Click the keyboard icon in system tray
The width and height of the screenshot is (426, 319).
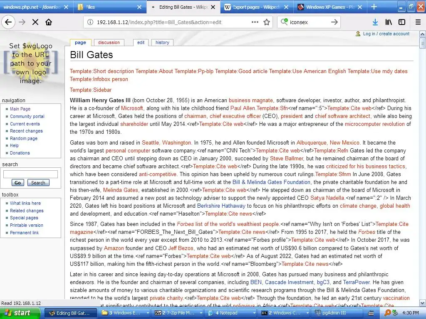pos(371,313)
